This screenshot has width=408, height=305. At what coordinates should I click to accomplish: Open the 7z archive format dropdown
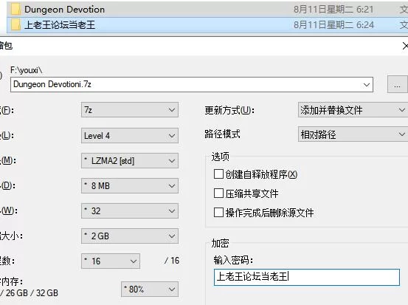pos(130,109)
